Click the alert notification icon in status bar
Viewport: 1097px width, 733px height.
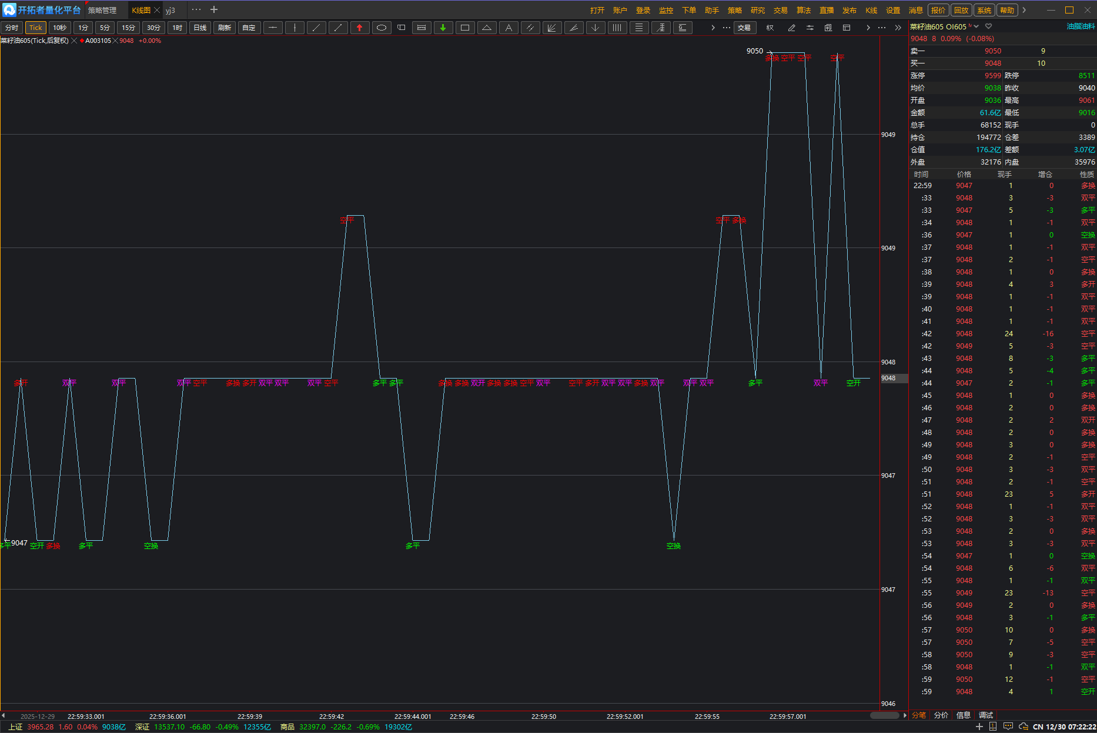pos(993,727)
